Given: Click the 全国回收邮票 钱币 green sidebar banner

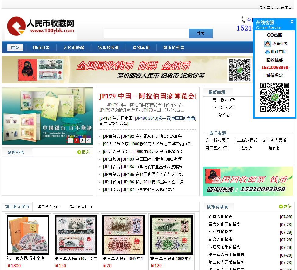Looking at the screenshot, I should [x=248, y=181].
